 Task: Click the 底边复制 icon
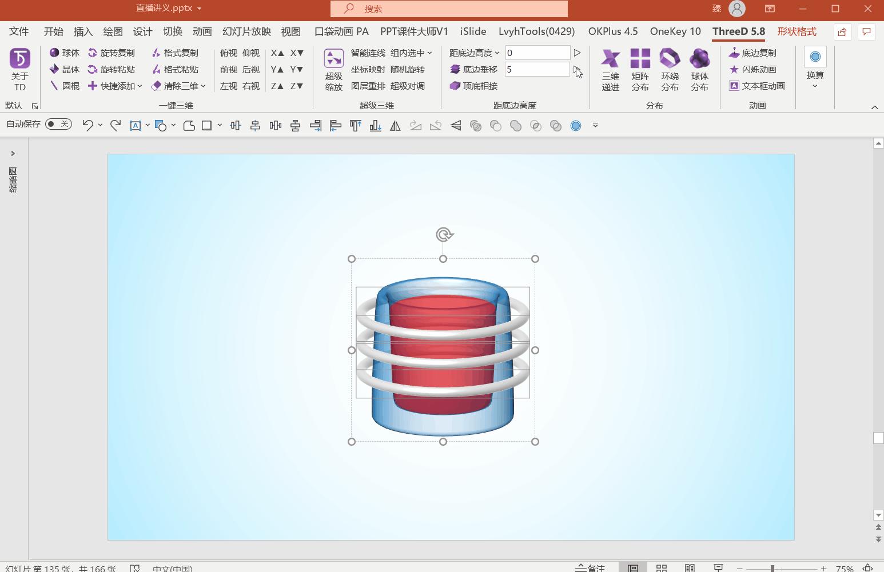click(754, 52)
